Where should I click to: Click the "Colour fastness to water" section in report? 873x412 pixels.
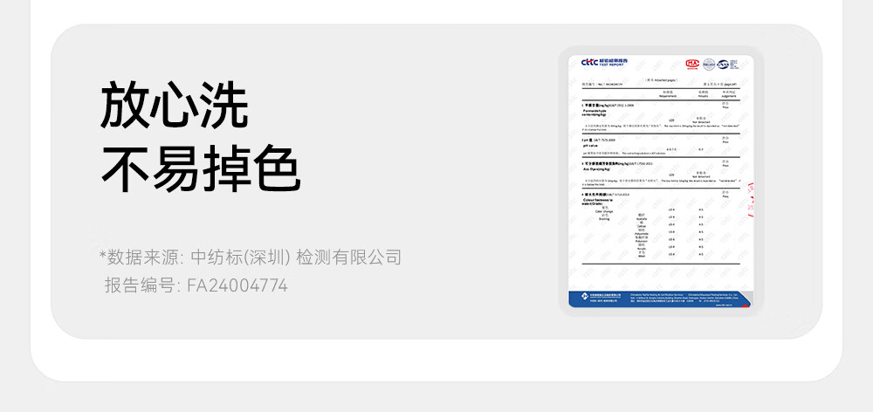point(660,225)
